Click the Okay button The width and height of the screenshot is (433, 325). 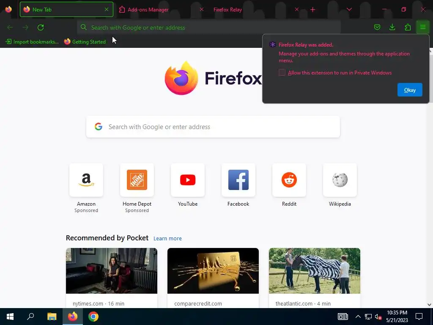tap(410, 90)
